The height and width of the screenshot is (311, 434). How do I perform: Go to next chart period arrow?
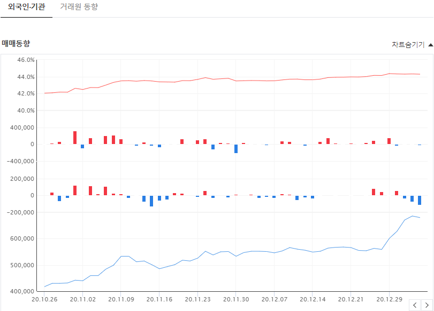click(427, 305)
